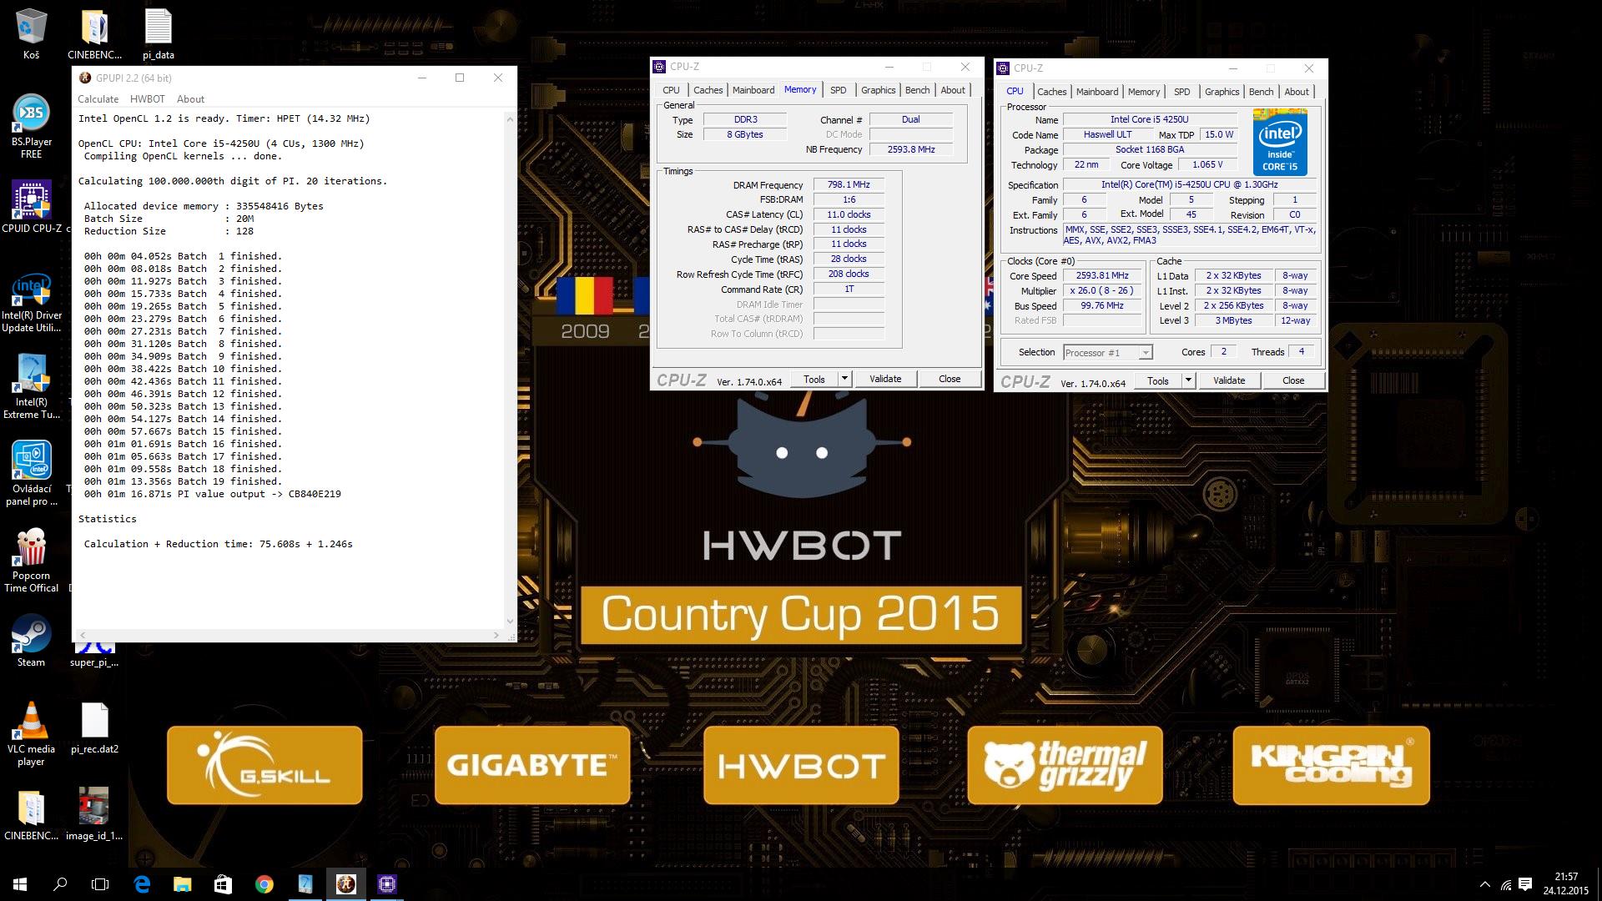
Task: Select Caches tab in right CPU-Z window
Action: click(x=1051, y=92)
